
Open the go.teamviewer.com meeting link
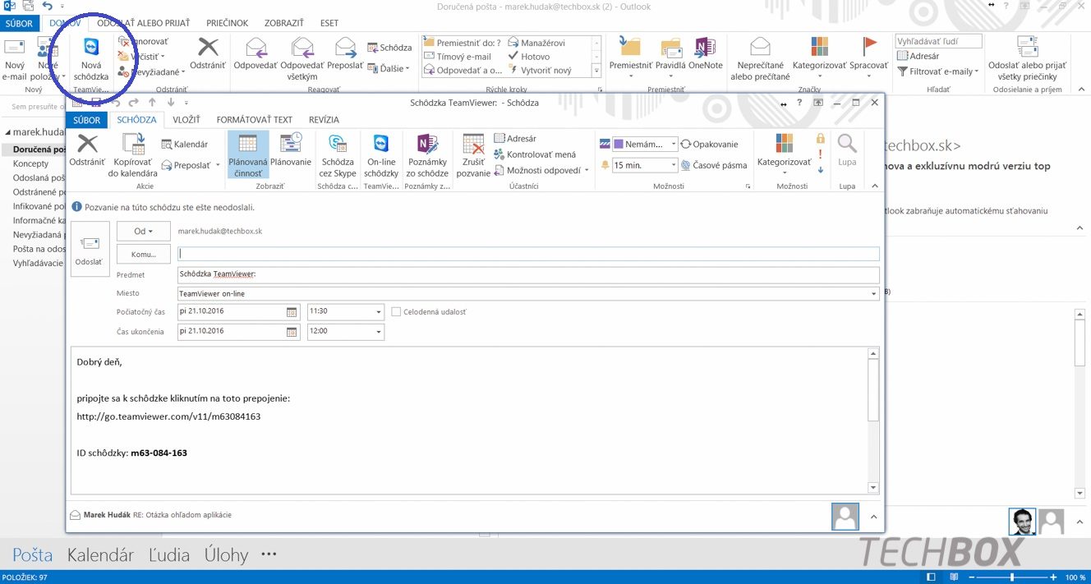(168, 416)
